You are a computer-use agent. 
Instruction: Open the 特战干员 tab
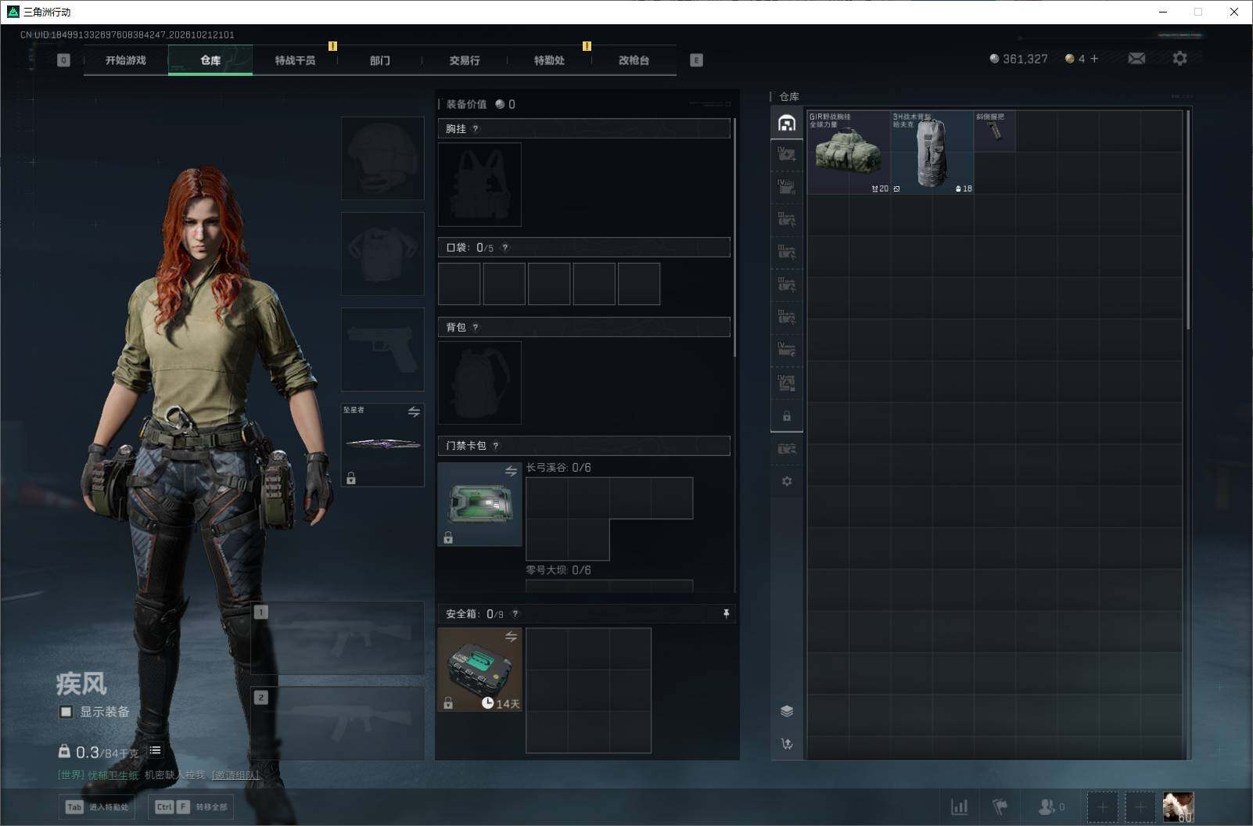click(x=295, y=60)
